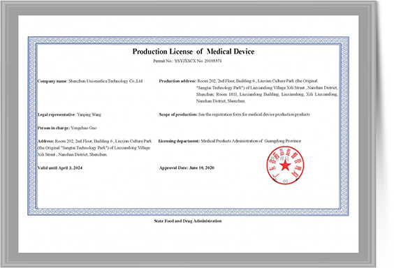394x268 pixels.
Task: Click the Person in charge label
Action: point(54,128)
